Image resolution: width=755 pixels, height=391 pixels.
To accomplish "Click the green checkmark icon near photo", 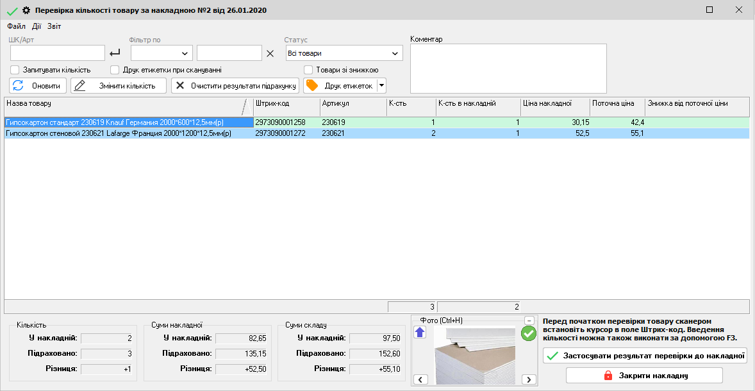I will click(529, 333).
